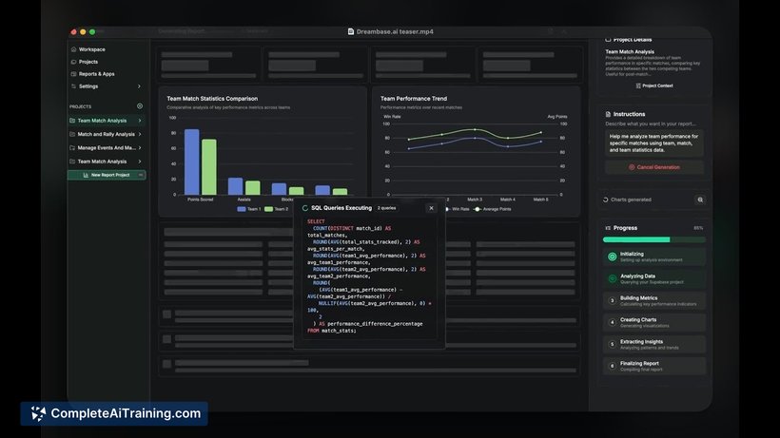The width and height of the screenshot is (780, 438).
Task: Expand the Manage Events And Ma... chevron
Action: click(140, 148)
